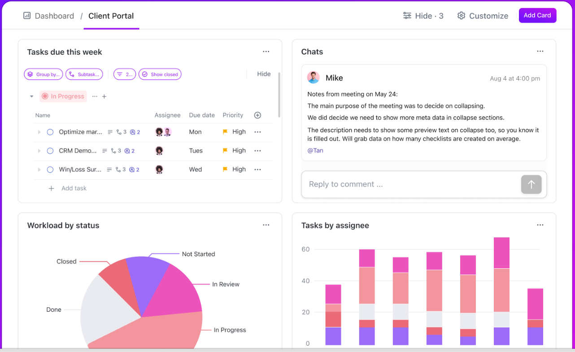
Task: Open row options for CRM Demo... task
Action: tap(257, 151)
